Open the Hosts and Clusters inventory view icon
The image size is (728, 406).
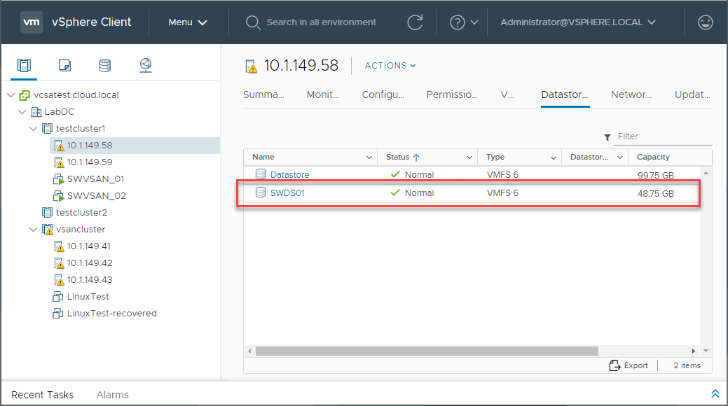(24, 66)
